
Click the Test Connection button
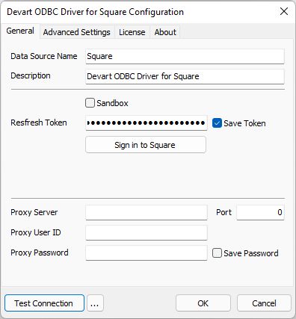pyautogui.click(x=44, y=303)
